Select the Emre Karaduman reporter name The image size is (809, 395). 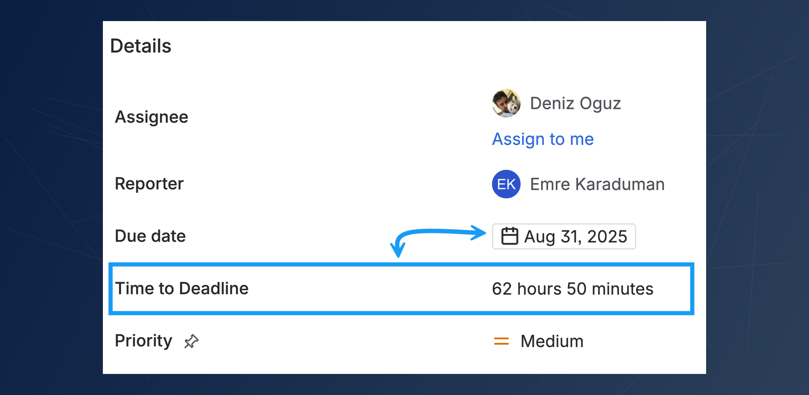pyautogui.click(x=597, y=184)
